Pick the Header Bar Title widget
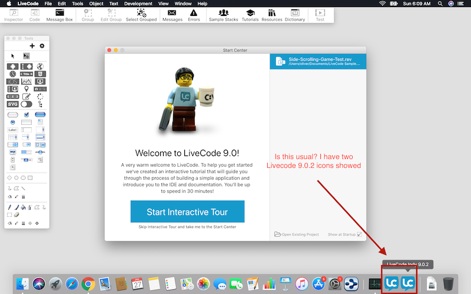471x294 pixels. (26, 74)
